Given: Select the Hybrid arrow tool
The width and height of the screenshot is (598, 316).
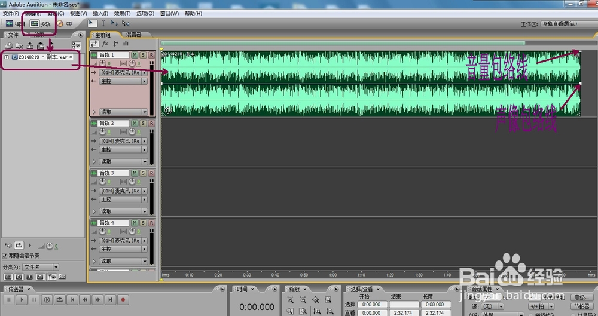Looking at the screenshot, I should [91, 23].
